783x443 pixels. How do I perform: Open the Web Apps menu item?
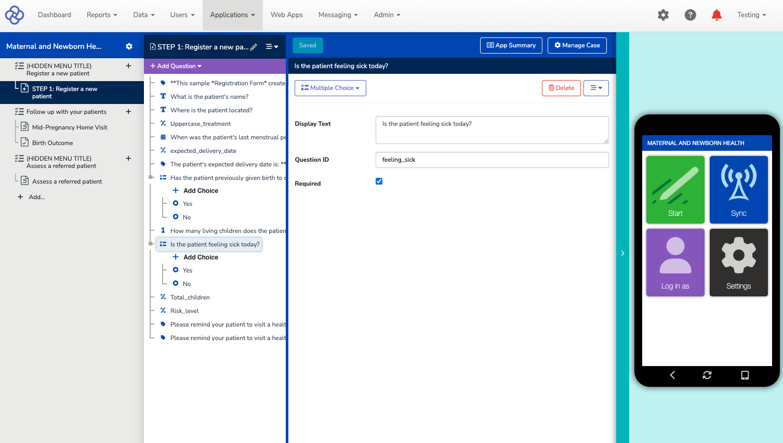(x=286, y=15)
